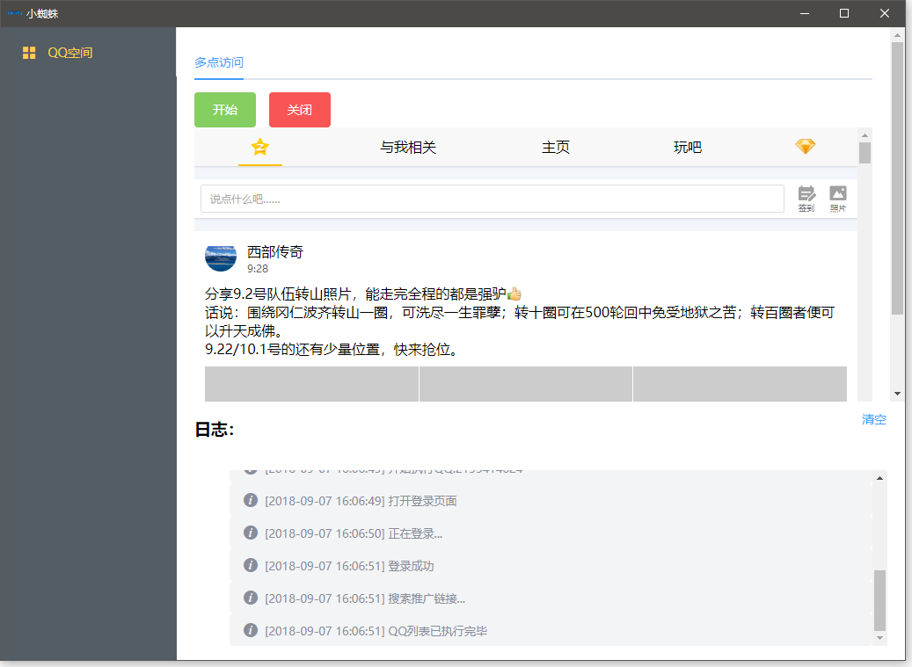Click the log panel scrollbar thumb
Screen dimensions: 912x667
coord(880,600)
